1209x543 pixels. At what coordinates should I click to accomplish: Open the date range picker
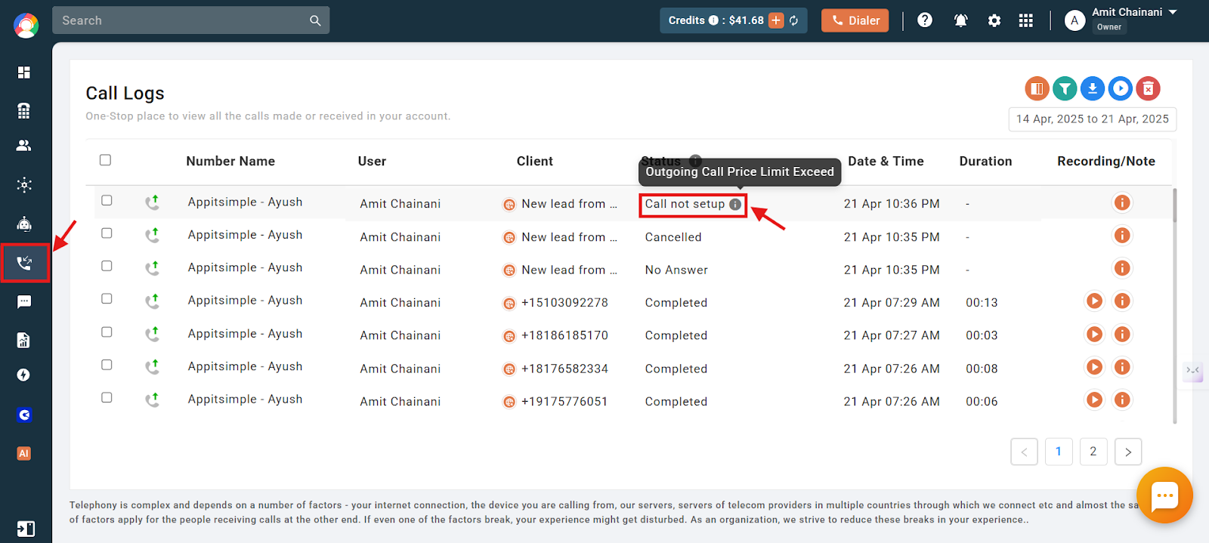(1093, 119)
